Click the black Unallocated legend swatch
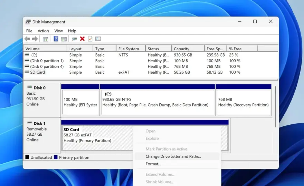Viewport: 304px width, 186px height. tap(27, 157)
